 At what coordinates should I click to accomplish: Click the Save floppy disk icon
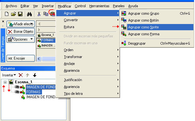click(x=20, y=14)
